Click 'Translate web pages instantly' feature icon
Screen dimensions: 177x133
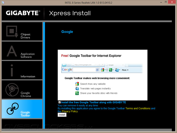click(x=77, y=88)
